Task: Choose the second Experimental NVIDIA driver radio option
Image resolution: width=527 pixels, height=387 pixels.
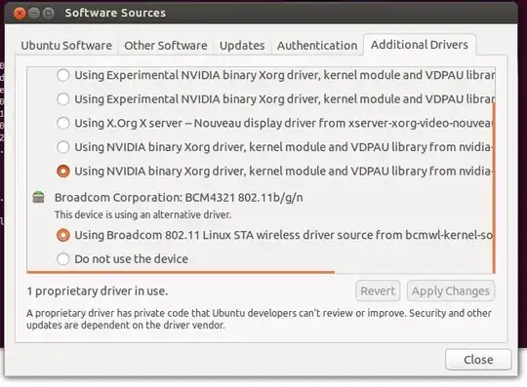Action: click(63, 99)
